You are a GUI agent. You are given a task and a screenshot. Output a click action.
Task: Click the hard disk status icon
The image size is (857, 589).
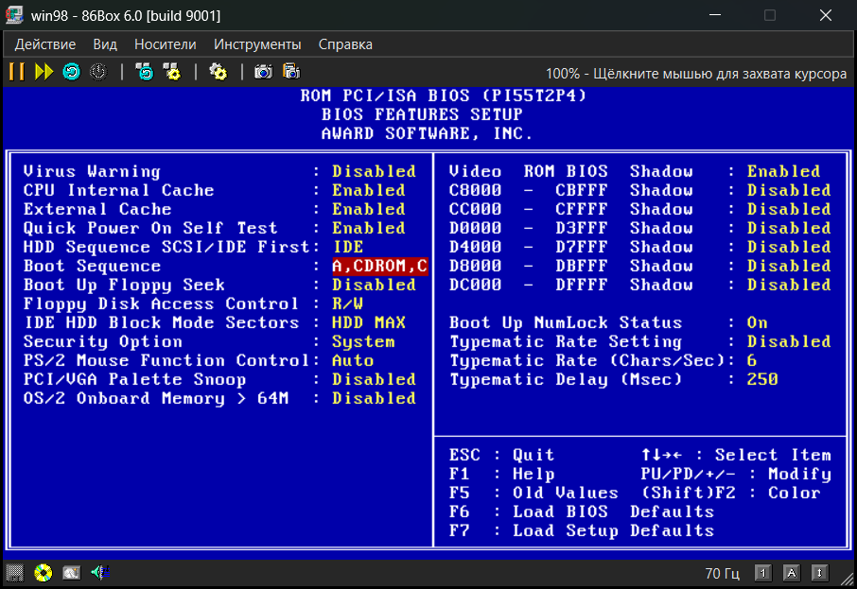tap(72, 573)
